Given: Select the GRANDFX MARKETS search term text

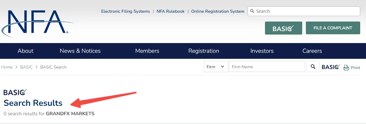Looking at the screenshot, I should click(x=70, y=114).
